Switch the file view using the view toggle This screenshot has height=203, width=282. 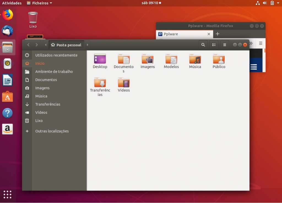[x=214, y=45]
